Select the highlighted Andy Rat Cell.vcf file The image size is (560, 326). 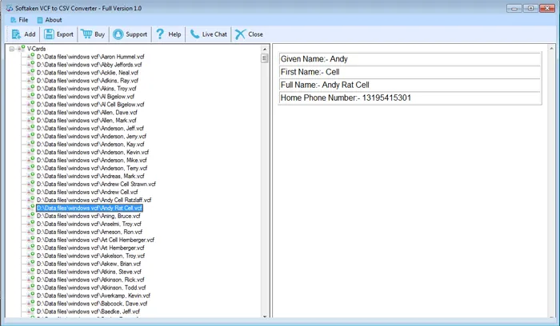(x=90, y=208)
